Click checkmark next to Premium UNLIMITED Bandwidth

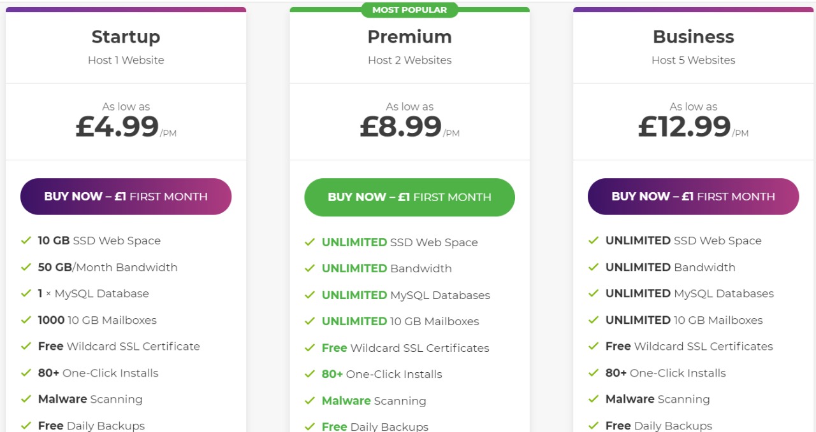tap(310, 268)
